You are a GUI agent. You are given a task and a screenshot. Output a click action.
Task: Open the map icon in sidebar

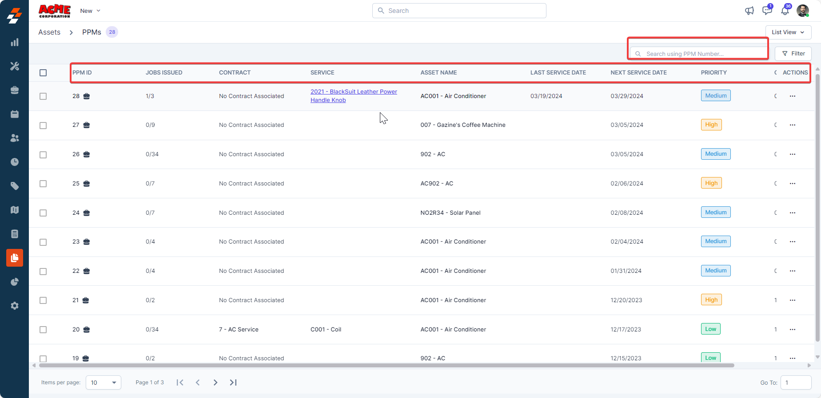15,210
